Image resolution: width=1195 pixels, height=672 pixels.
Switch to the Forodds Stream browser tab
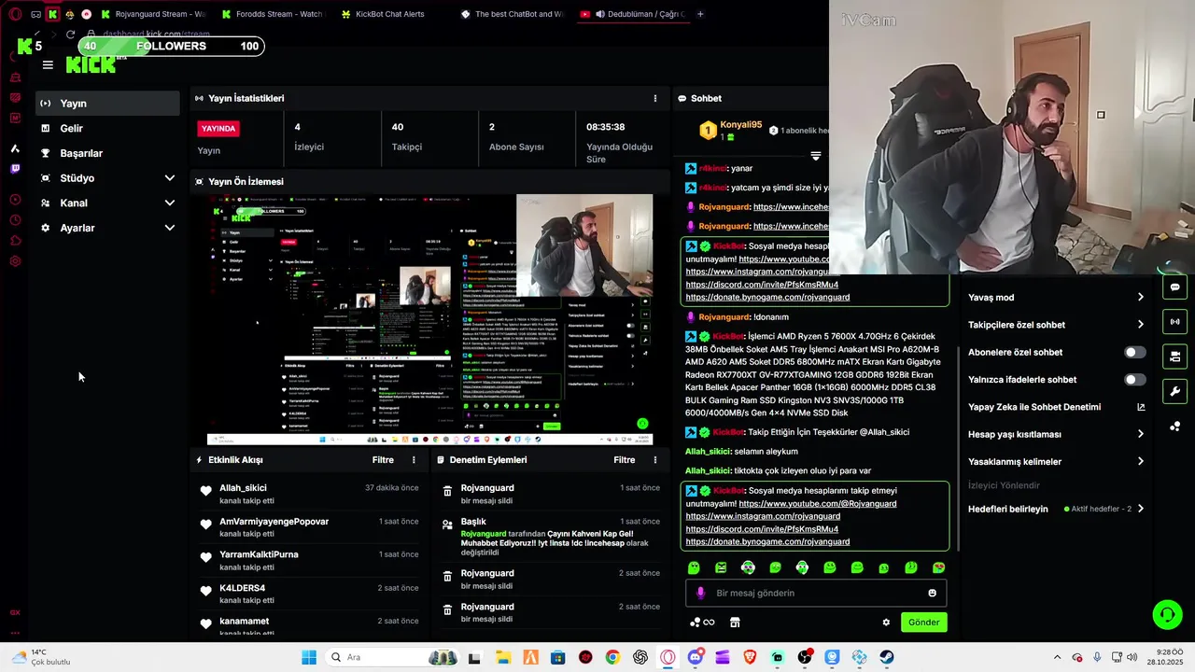tap(273, 14)
